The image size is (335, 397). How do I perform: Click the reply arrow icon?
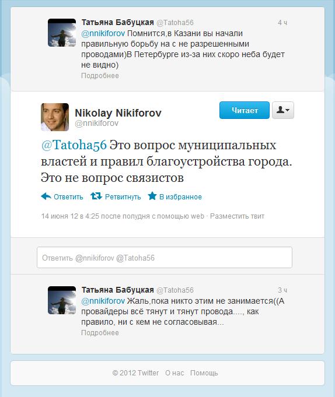click(46, 196)
